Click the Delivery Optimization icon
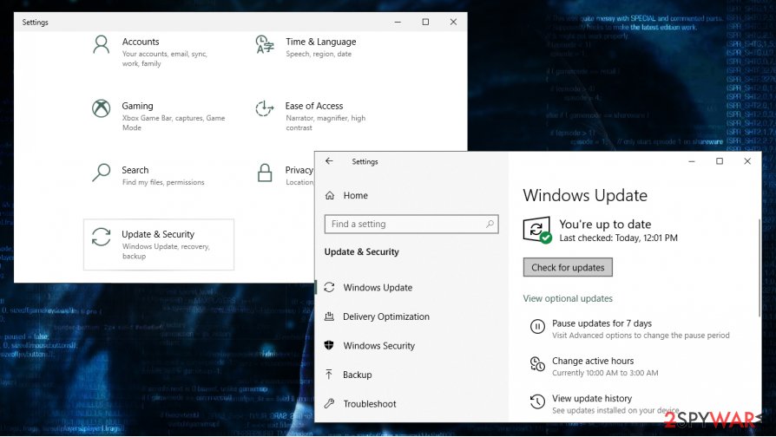The height and width of the screenshot is (437, 776). (329, 316)
